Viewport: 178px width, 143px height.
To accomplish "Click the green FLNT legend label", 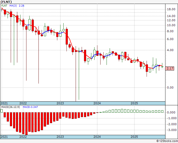I will pos(4,6).
